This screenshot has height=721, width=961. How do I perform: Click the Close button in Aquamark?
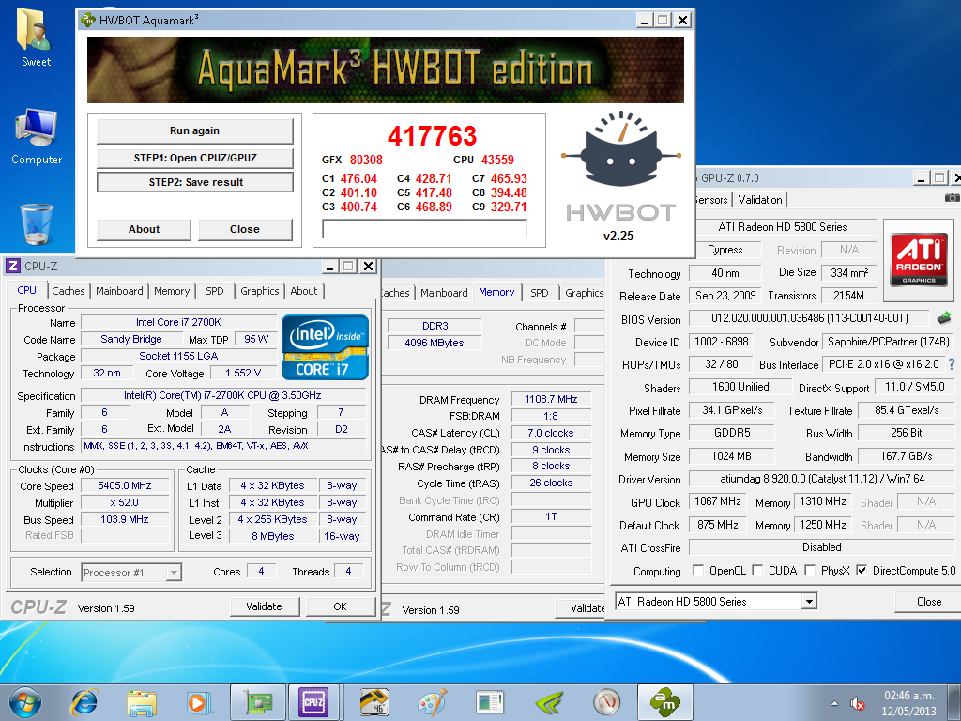point(245,229)
